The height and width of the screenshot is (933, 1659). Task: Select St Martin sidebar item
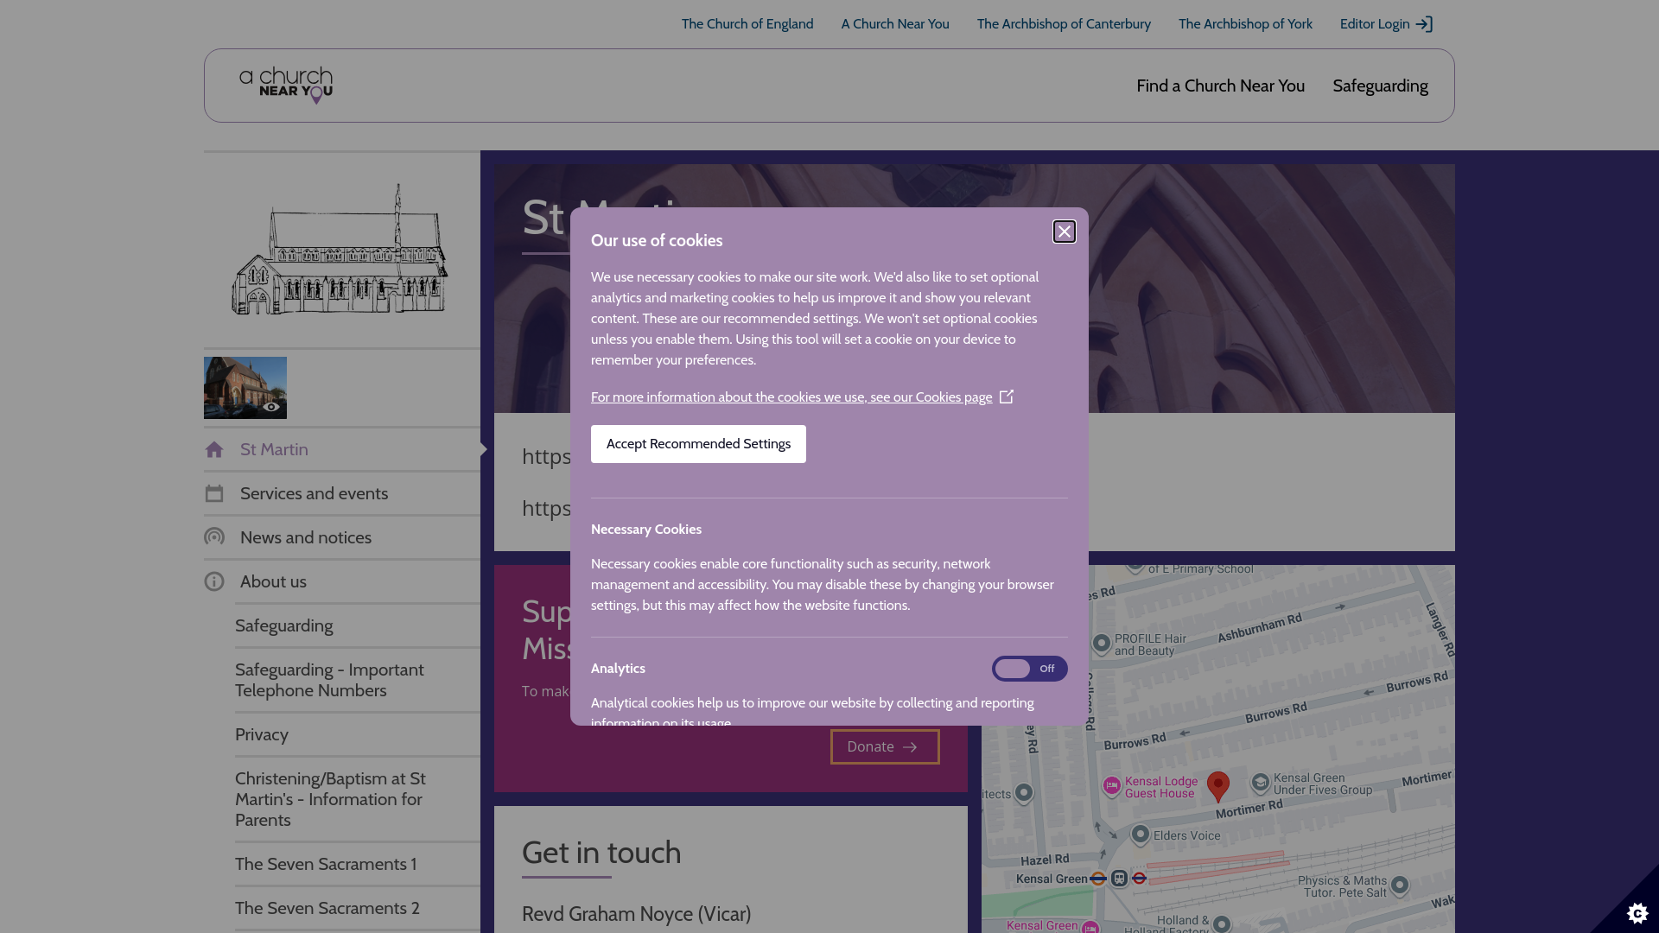tap(342, 449)
